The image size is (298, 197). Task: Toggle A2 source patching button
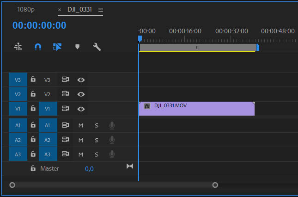18,140
